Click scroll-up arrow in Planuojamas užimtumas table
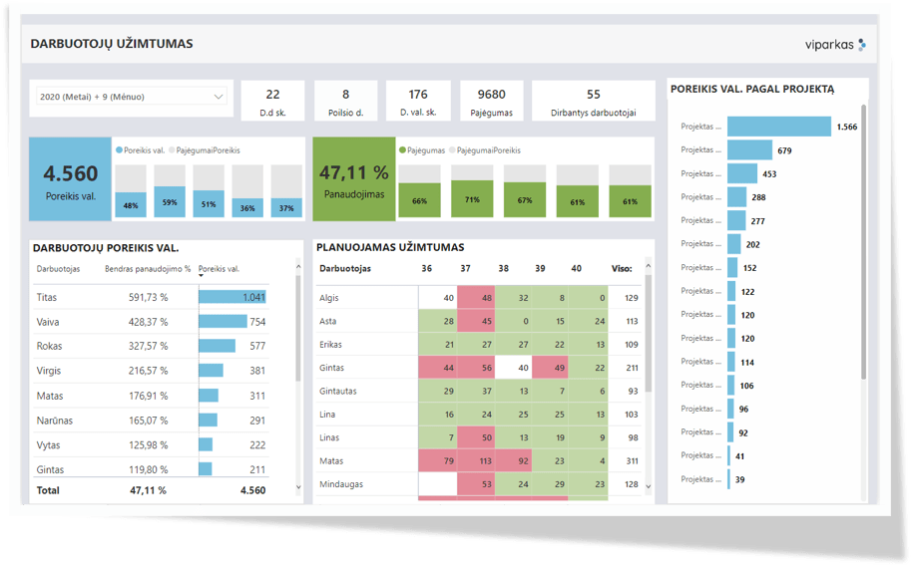Screen dimensions: 912x567 click(x=650, y=266)
